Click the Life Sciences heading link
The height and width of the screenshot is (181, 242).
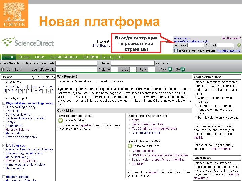[x=15, y=145]
